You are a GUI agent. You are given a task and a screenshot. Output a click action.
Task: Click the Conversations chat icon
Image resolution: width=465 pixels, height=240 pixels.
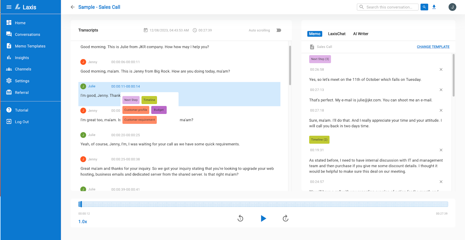[x=9, y=34]
